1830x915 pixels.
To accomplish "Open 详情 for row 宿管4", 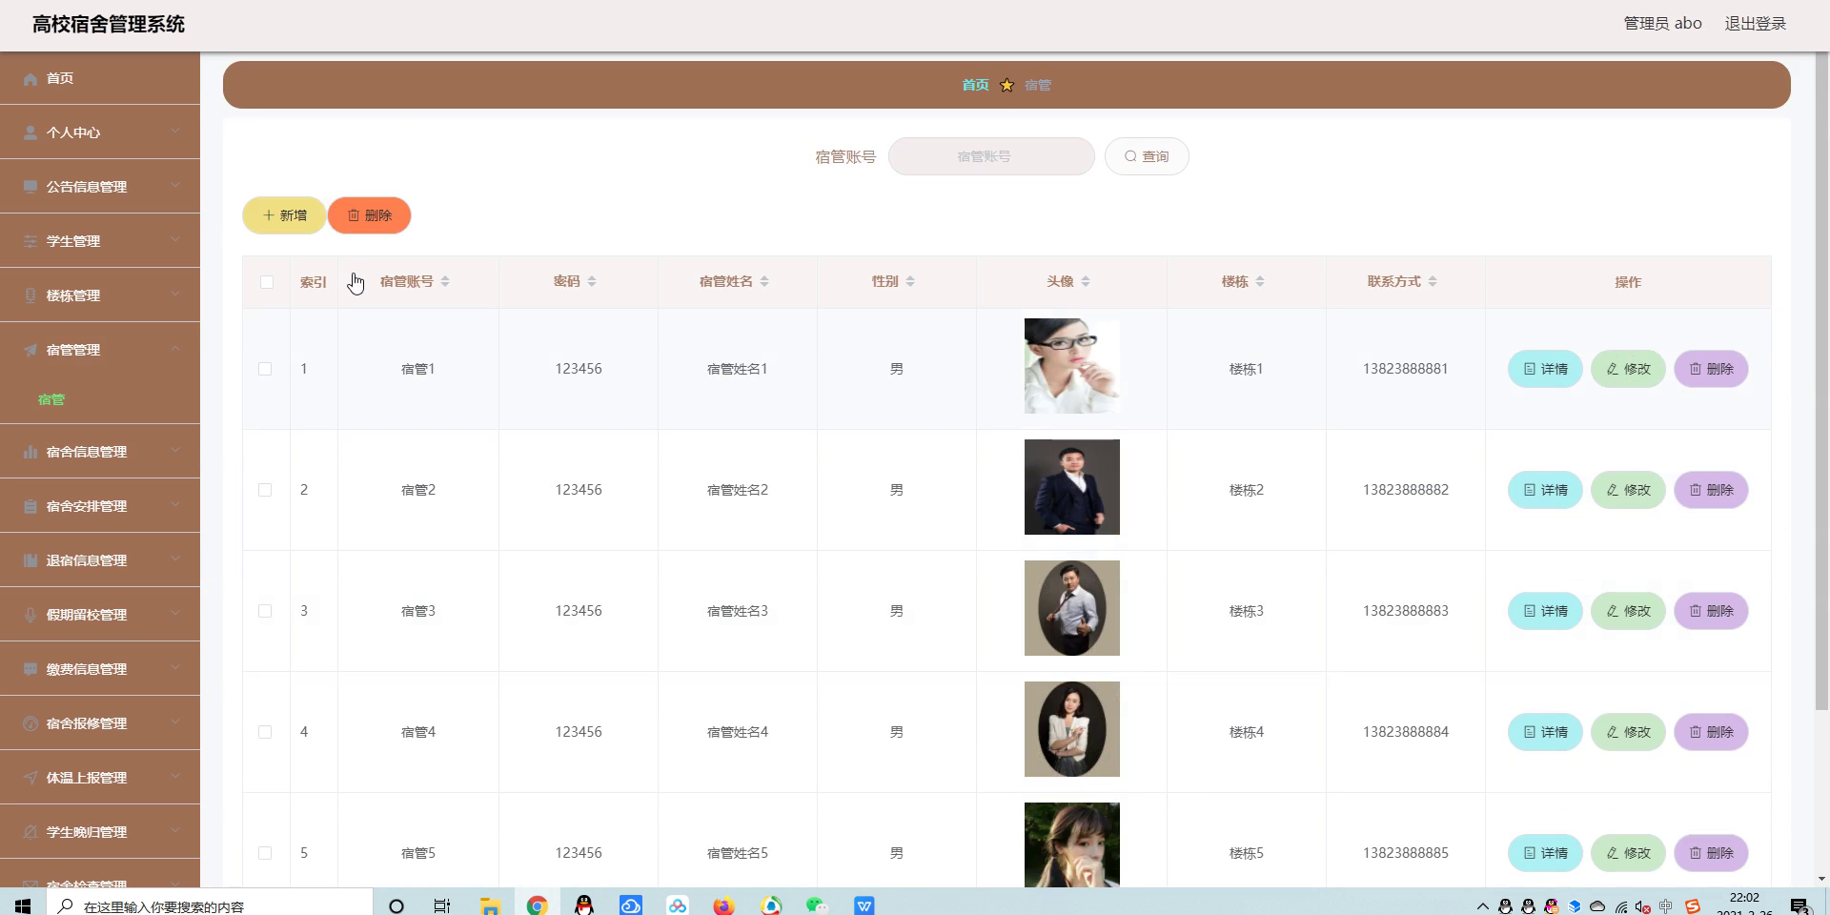I will (x=1545, y=732).
